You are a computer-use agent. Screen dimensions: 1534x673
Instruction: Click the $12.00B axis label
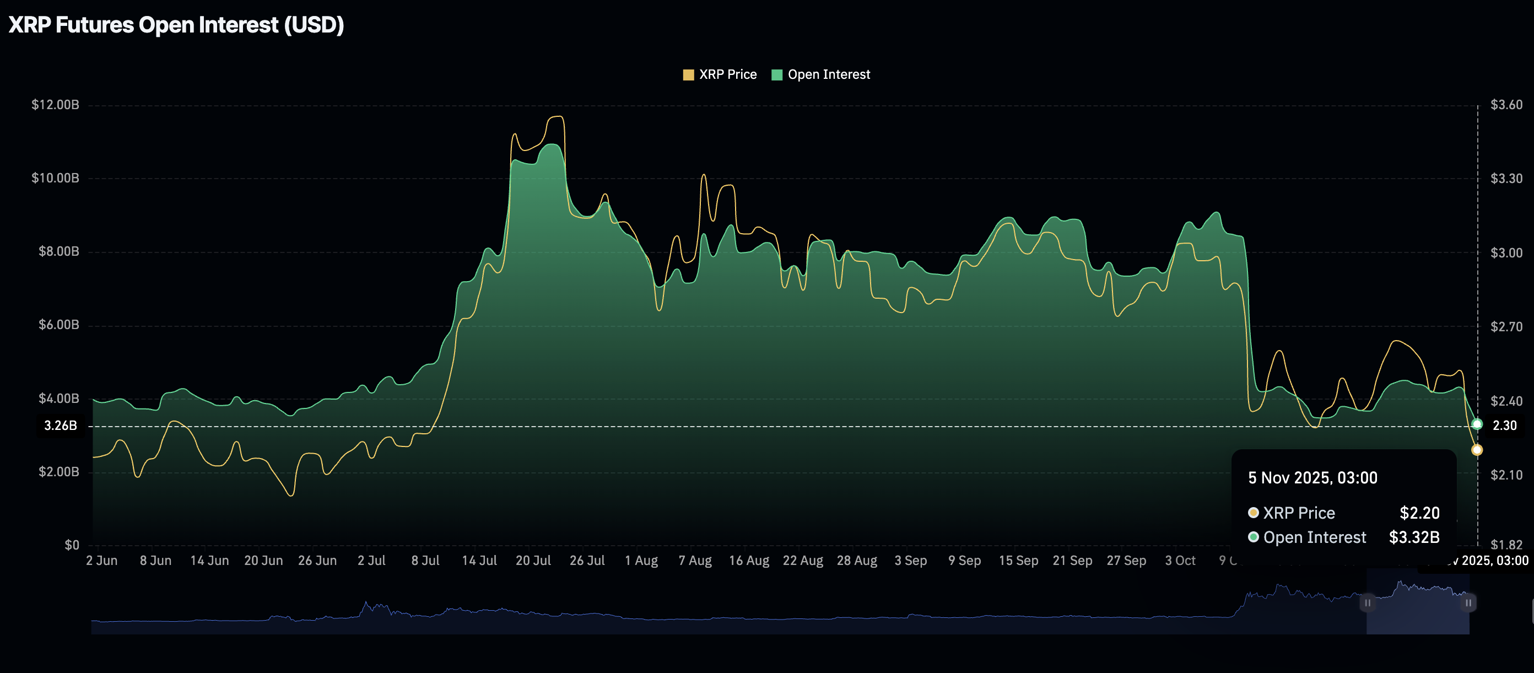pos(57,104)
